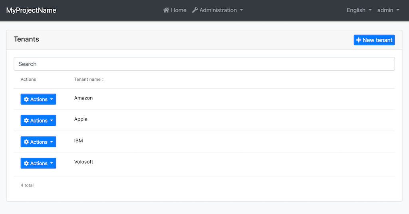Image resolution: width=409 pixels, height=214 pixels.
Task: Open the Actions dropdown for IBM
Action: [38, 142]
